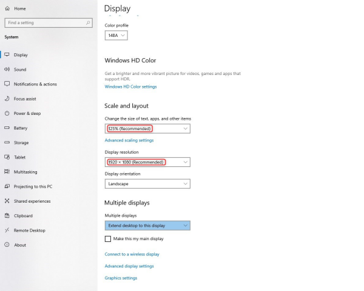The width and height of the screenshot is (364, 291).
Task: Click the Storage drive icon
Action: pos(7,143)
